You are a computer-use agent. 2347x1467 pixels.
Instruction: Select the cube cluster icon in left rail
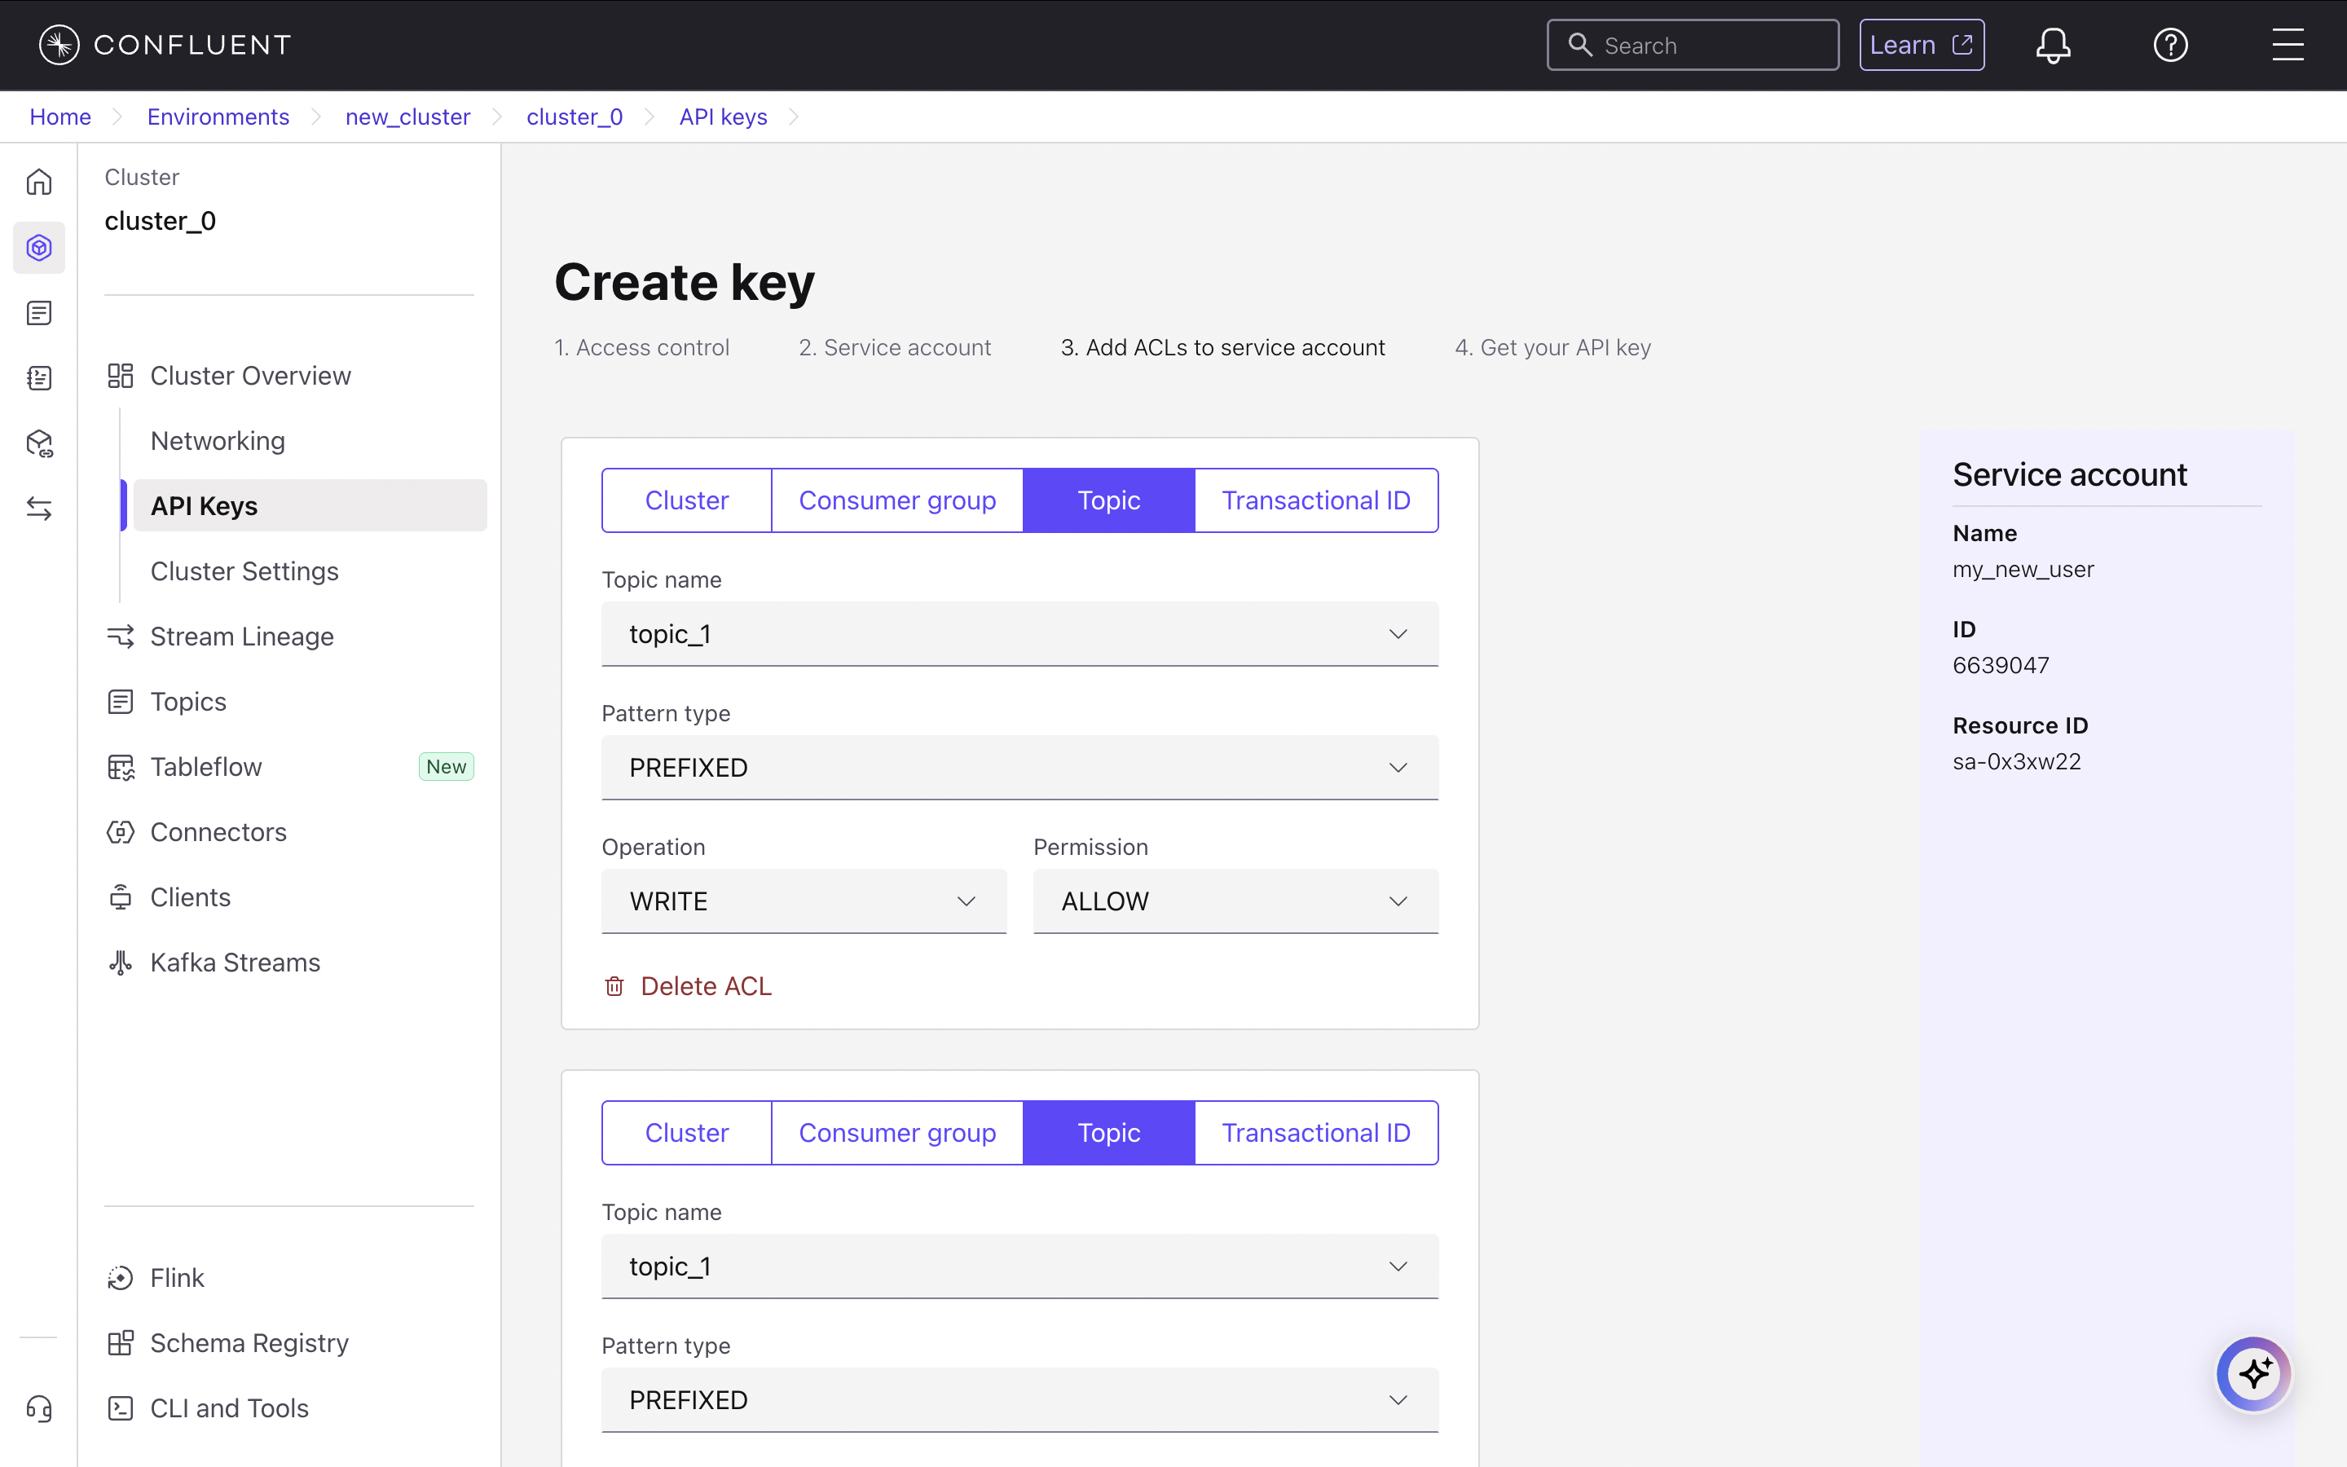click(39, 248)
